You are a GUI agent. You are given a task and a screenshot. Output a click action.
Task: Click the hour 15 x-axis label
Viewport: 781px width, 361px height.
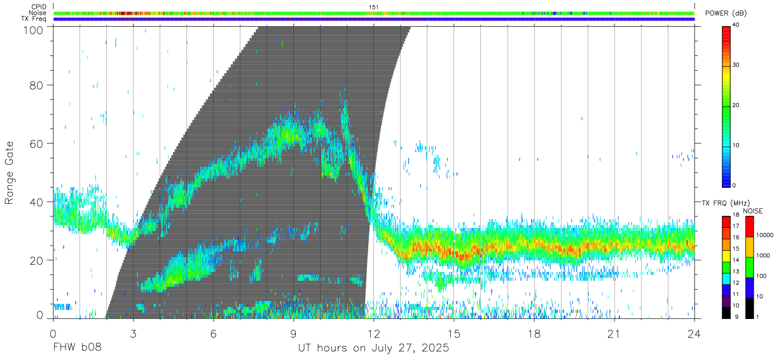[454, 334]
